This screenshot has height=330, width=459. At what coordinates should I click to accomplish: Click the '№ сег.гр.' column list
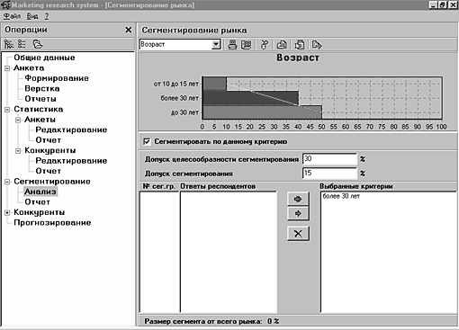[159, 252]
